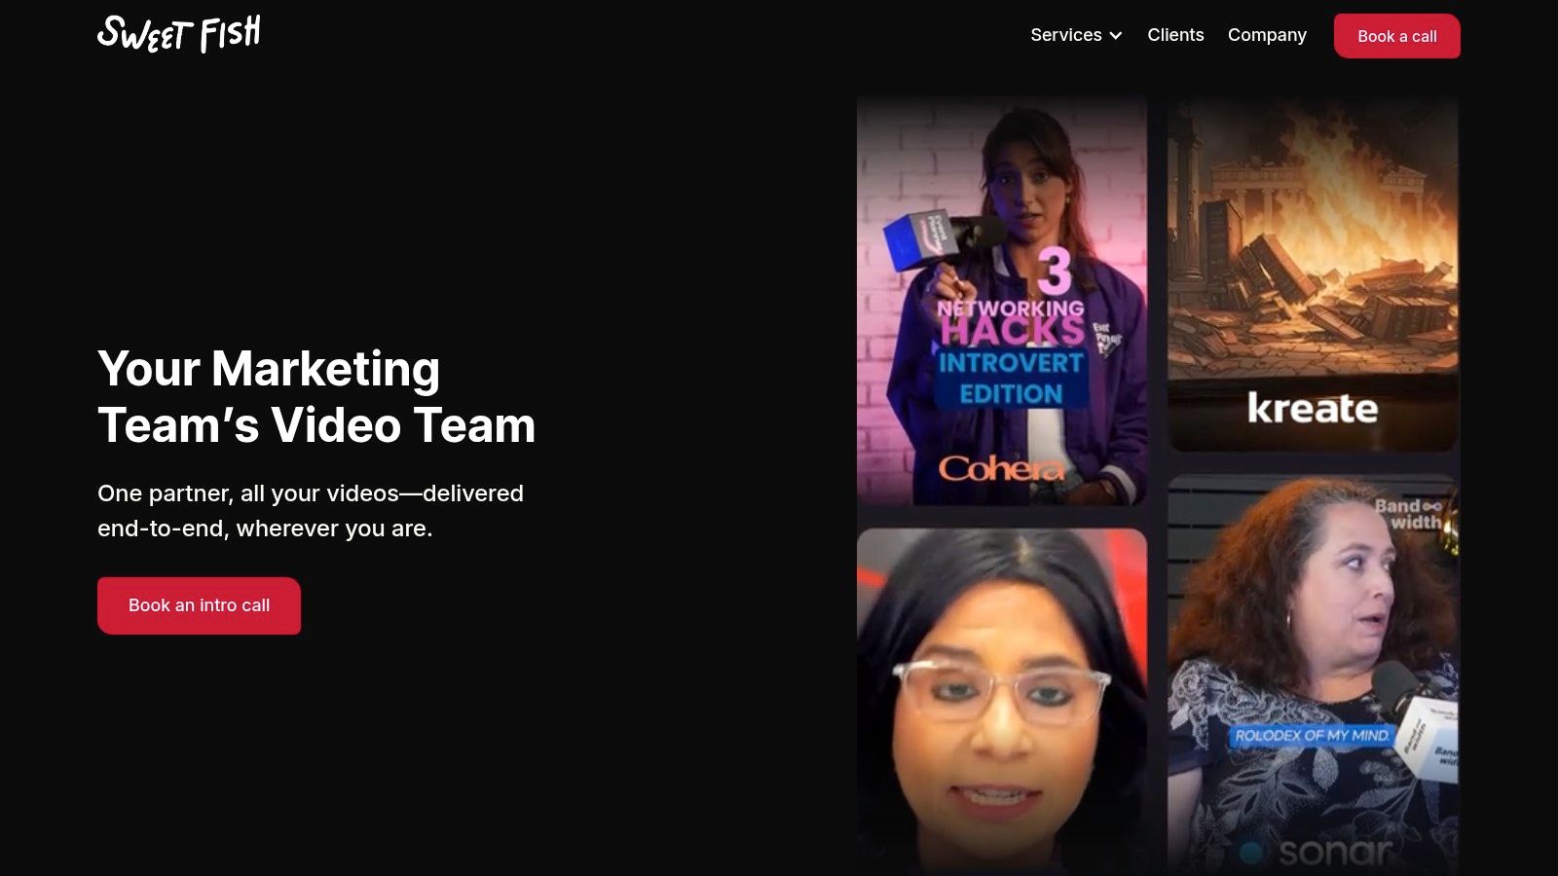Open the kreate burning library video
The width and height of the screenshot is (1558, 876).
pyautogui.click(x=1313, y=274)
